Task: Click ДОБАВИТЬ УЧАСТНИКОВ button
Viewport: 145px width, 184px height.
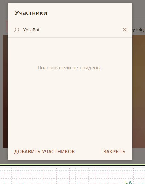Action: 45,152
